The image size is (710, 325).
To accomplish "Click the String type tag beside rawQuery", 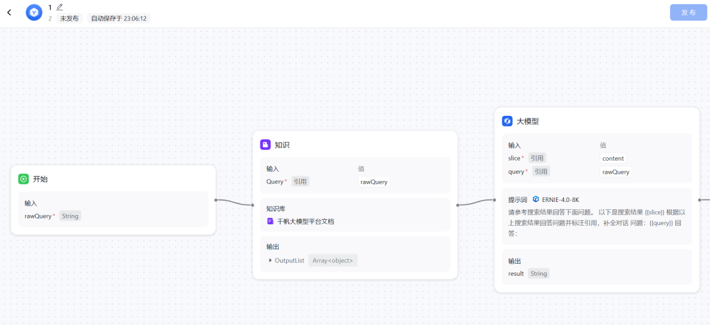I will coord(70,216).
